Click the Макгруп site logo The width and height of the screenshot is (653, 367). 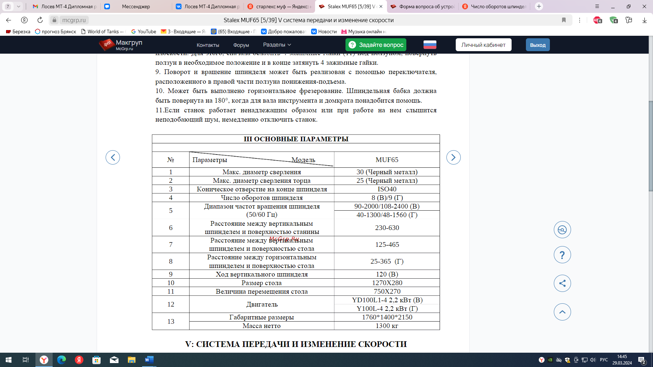click(121, 45)
